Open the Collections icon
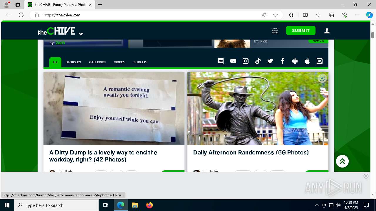Viewport: 376px width, 211px height. coord(331,15)
